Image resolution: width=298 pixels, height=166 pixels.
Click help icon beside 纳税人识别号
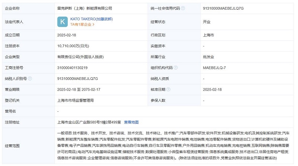coord(30,78)
